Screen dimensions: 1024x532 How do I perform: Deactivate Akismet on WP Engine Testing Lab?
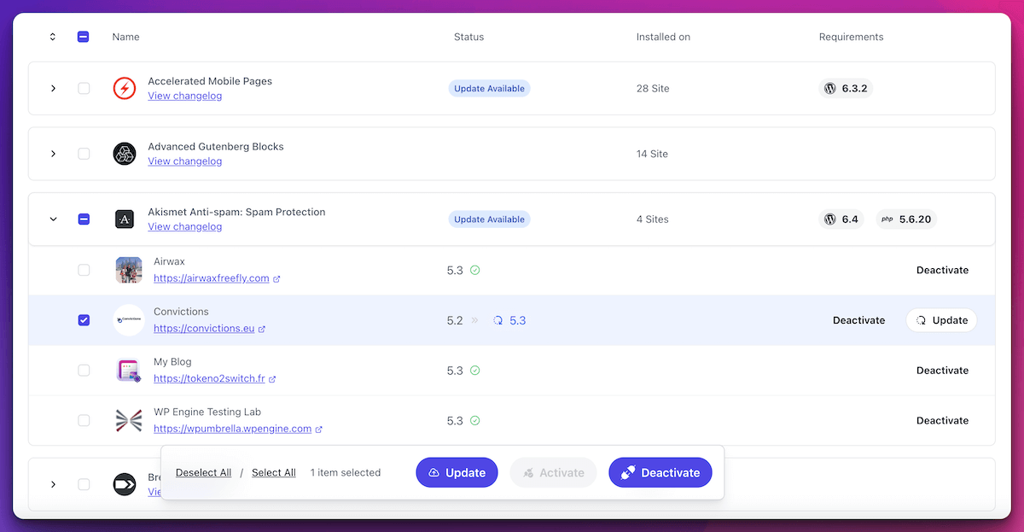click(x=942, y=420)
